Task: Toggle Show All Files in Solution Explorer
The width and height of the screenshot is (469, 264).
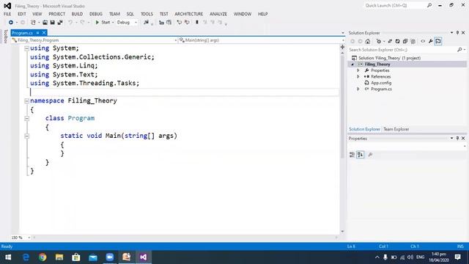Action: pos(413,41)
